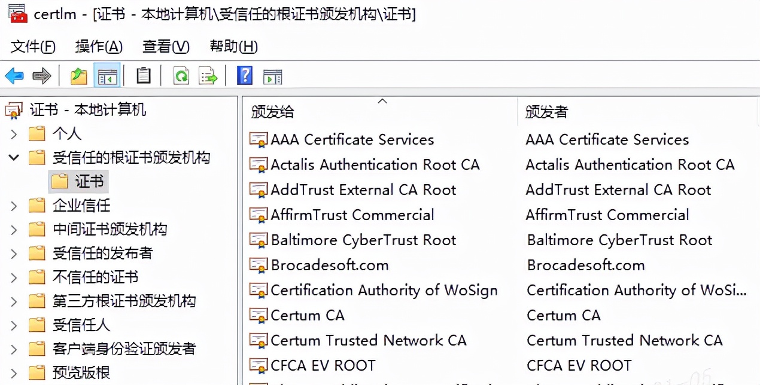
Task: Click AffirmTrust Commercial in 颁发者 column
Action: [607, 215]
